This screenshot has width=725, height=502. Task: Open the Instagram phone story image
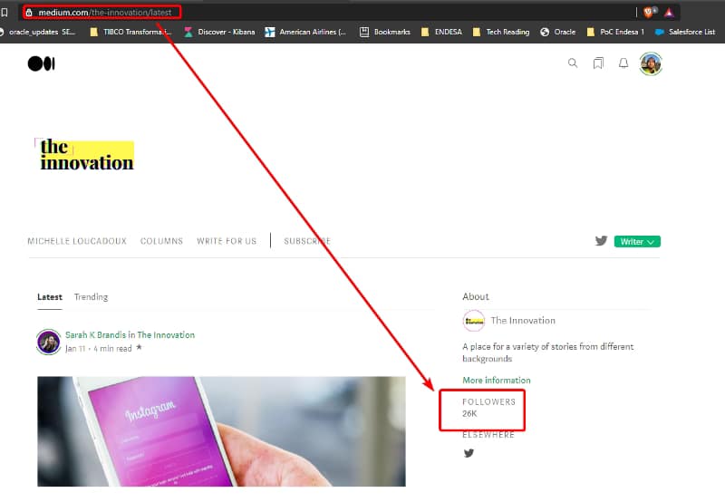221,431
